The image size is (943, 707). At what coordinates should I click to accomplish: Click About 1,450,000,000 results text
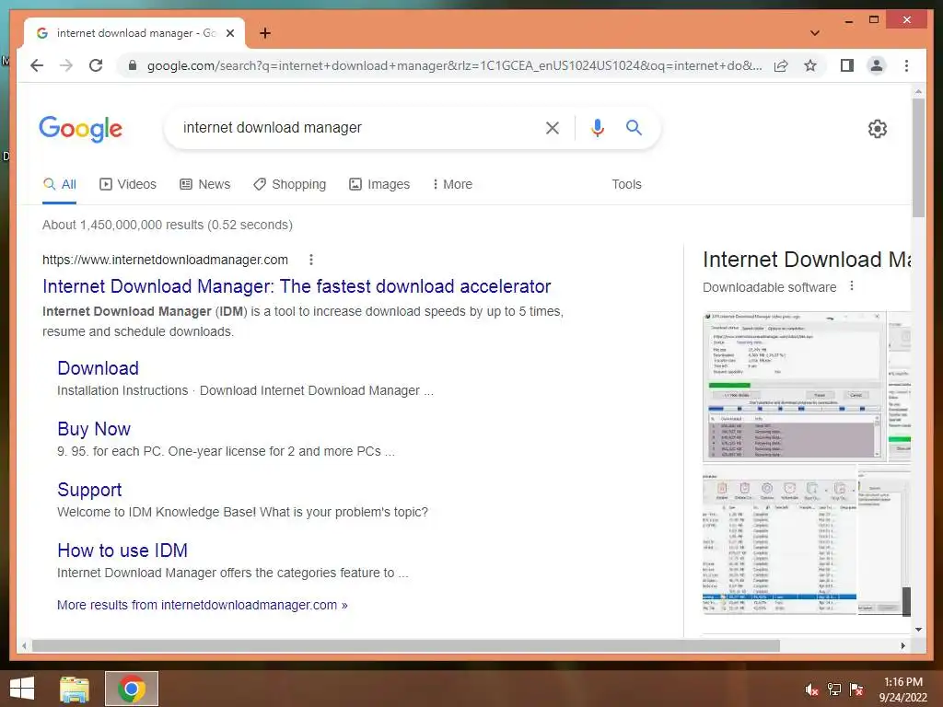pyautogui.click(x=168, y=225)
